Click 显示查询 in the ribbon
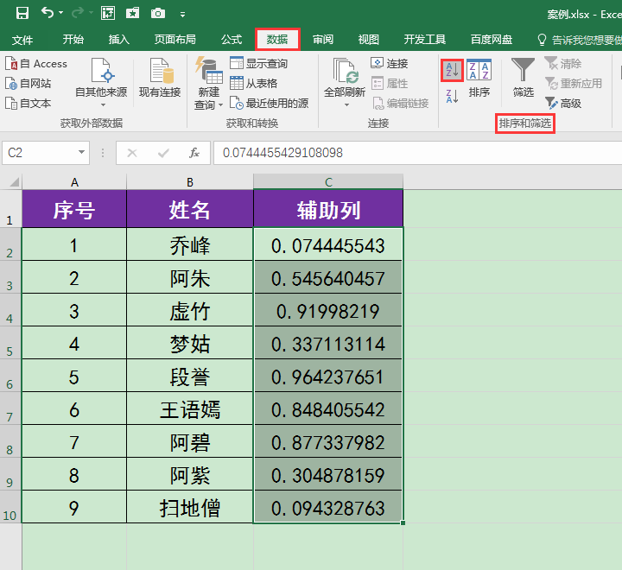The image size is (622, 570). (x=258, y=63)
